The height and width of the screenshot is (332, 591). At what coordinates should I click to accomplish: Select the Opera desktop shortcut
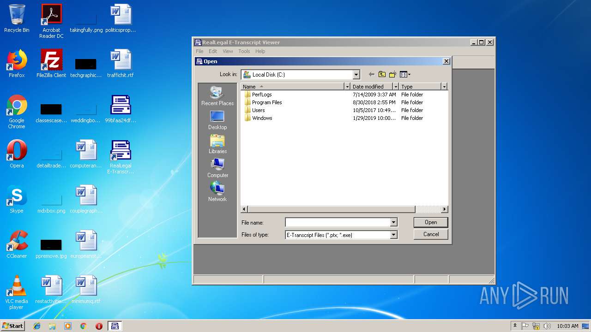pyautogui.click(x=17, y=154)
